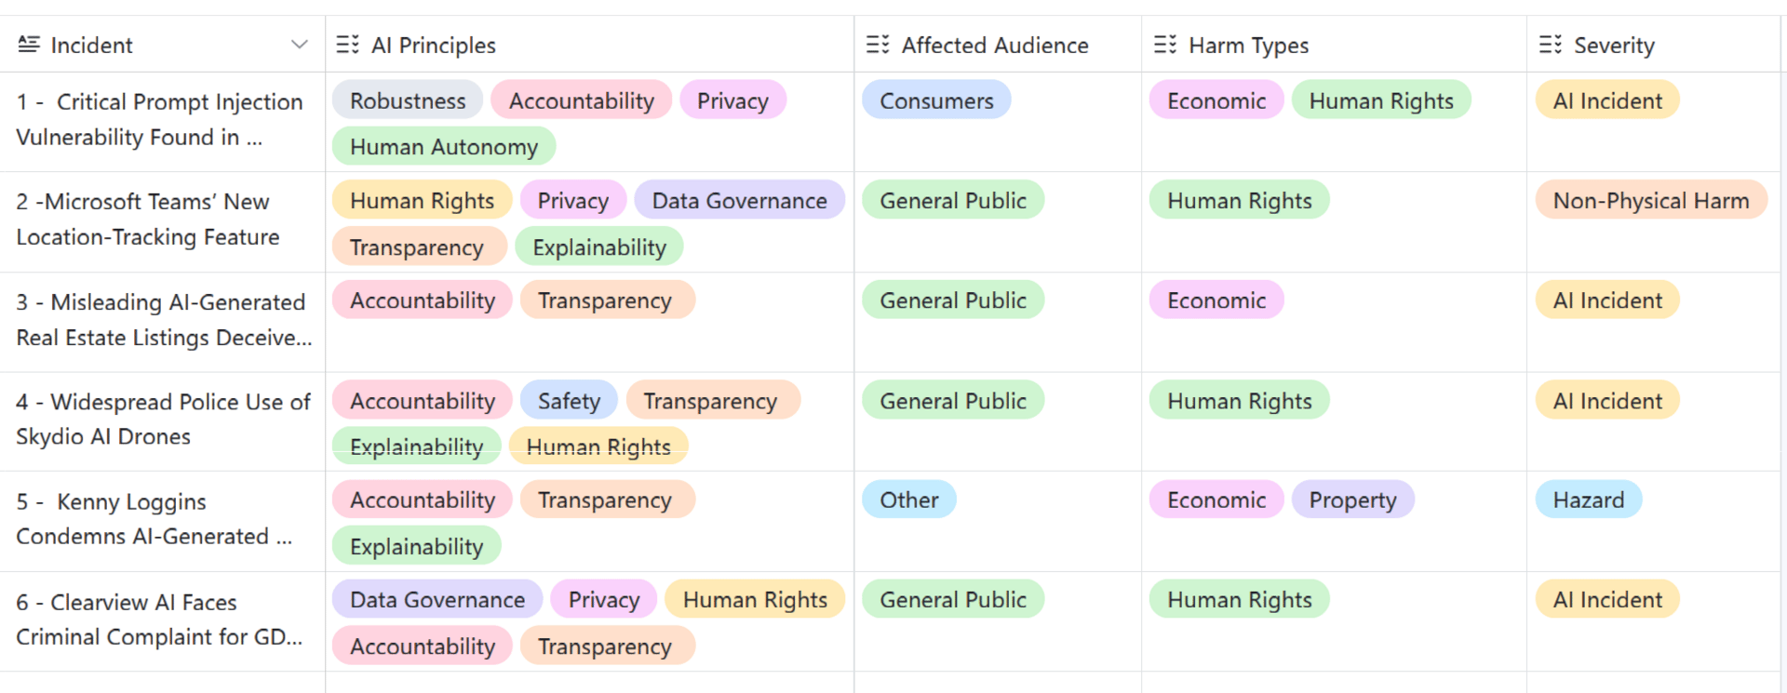Open the AI Principles column header

[590, 45]
